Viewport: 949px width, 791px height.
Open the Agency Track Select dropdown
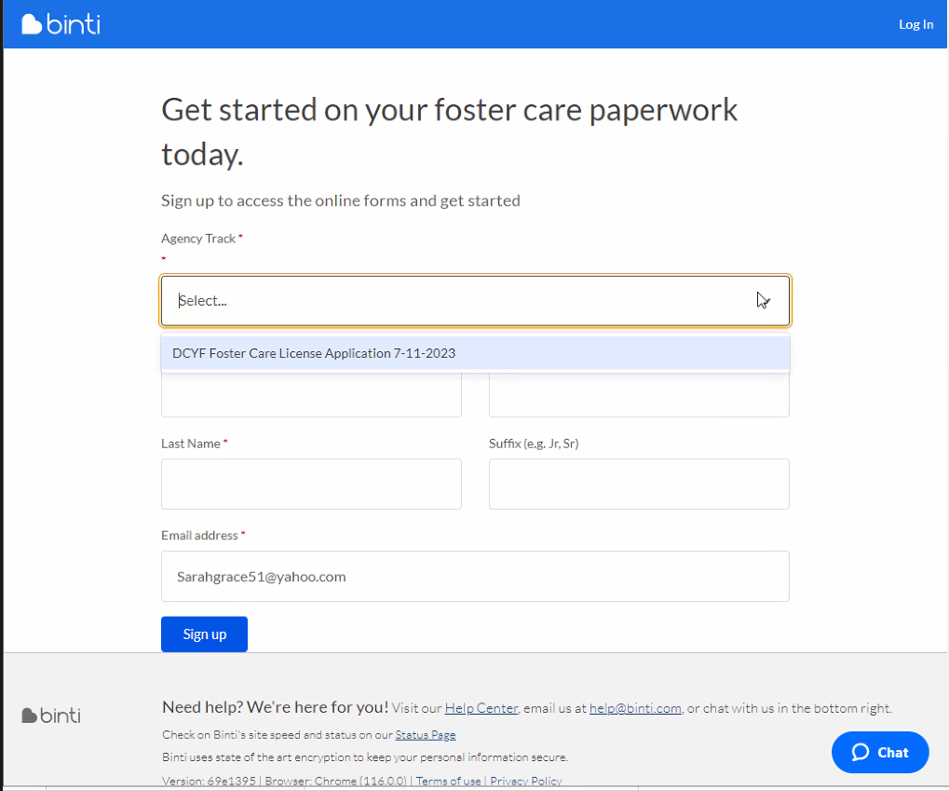475,301
